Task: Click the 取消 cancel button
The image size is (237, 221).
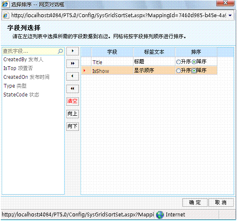Action: point(221,203)
